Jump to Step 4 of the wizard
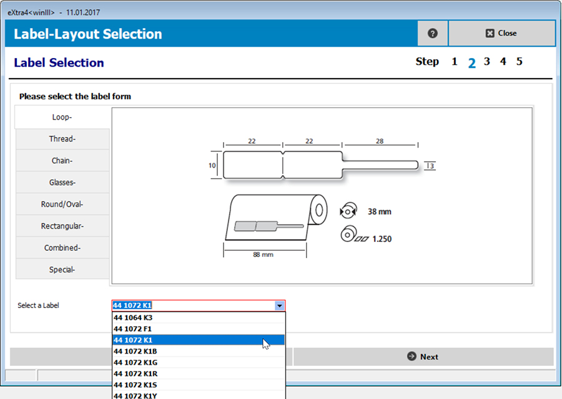 tap(503, 61)
